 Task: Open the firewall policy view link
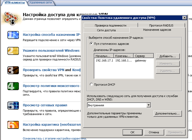52,86
